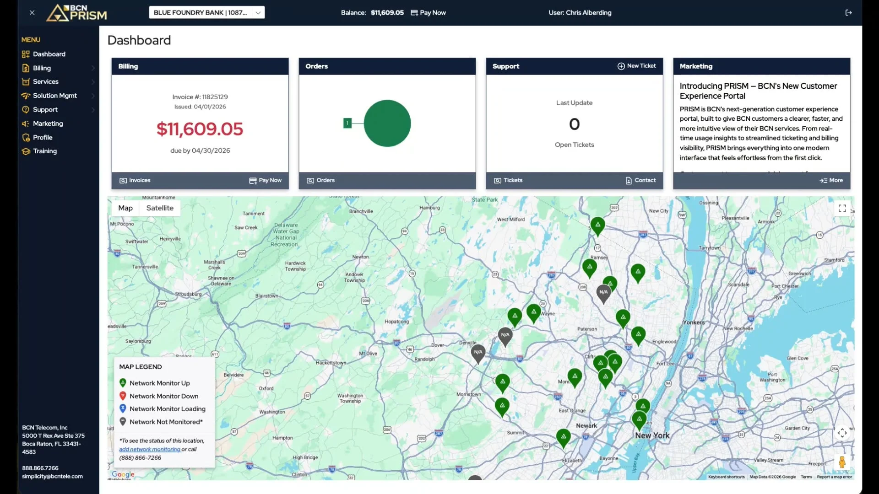Click the green marker near Englewood

(x=638, y=336)
